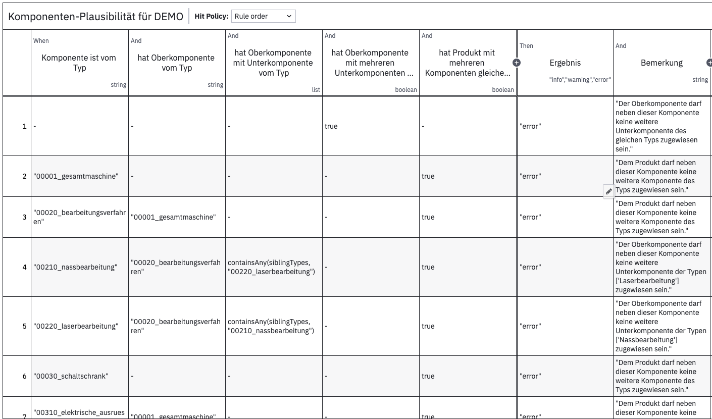
Task: Select the table title Komponenten-Plausibilität für DEMO
Action: [96, 16]
